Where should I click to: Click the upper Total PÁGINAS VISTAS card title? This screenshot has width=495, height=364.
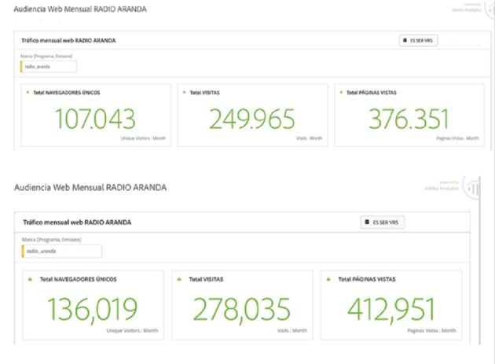click(372, 93)
